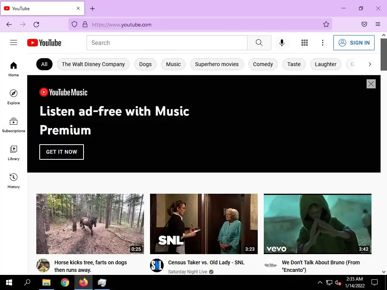Bookmark page with star icon
This screenshot has height=290, width=387.
pyautogui.click(x=326, y=24)
